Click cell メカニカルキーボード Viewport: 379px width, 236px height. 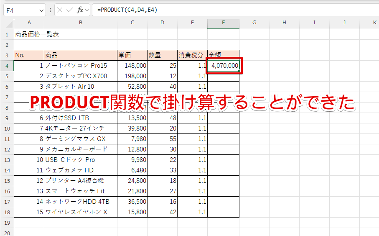(81, 149)
